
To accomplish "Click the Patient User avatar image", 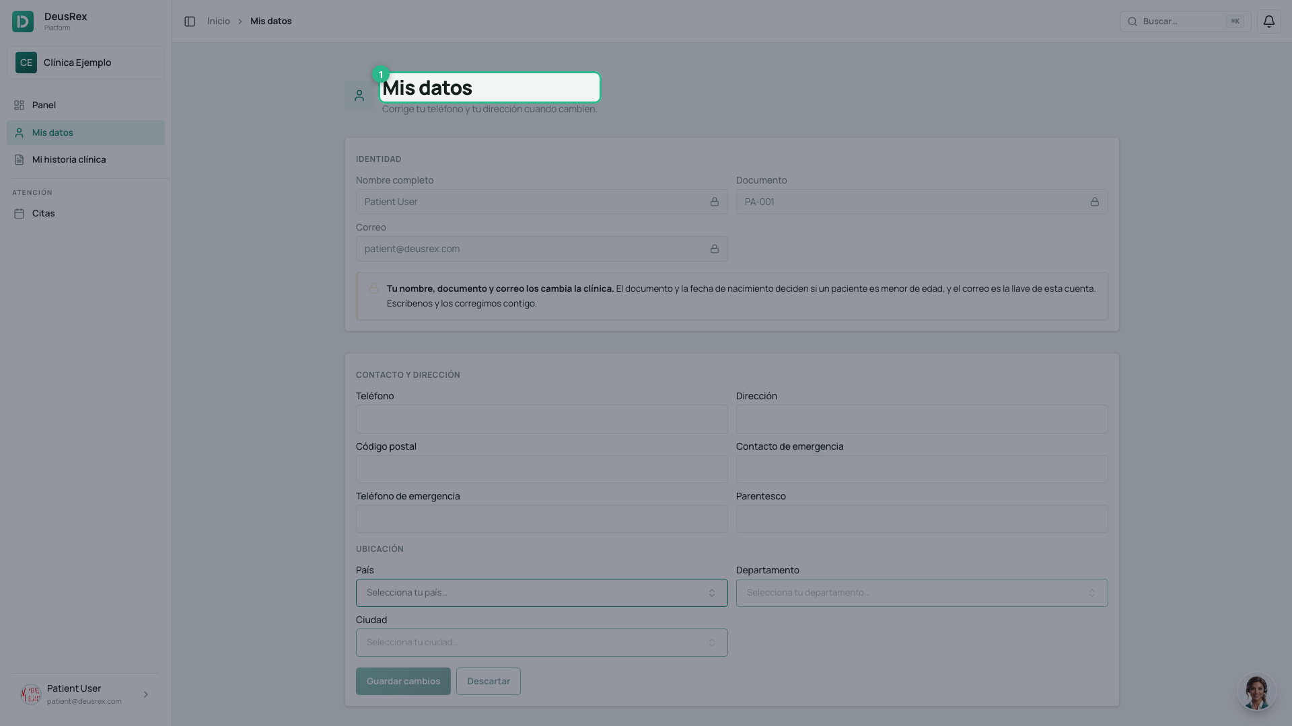I will click(x=31, y=694).
